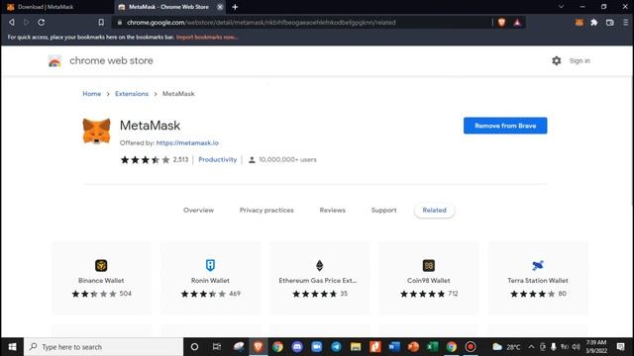The image size is (634, 356).
Task: Open Binance Wallet extension card
Action: (x=101, y=278)
